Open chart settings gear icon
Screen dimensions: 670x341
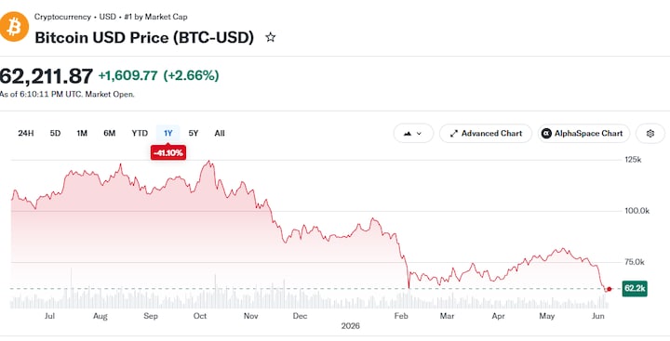650,134
